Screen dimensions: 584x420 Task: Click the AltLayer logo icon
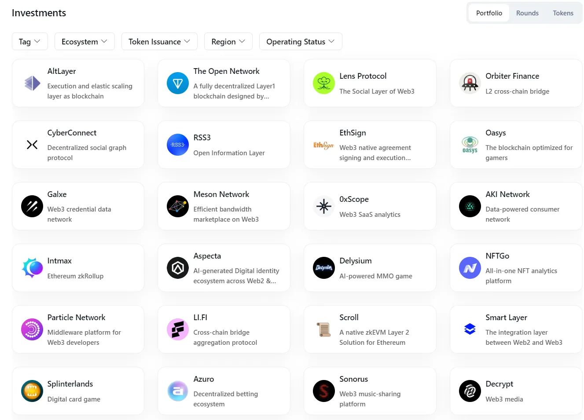coord(32,83)
